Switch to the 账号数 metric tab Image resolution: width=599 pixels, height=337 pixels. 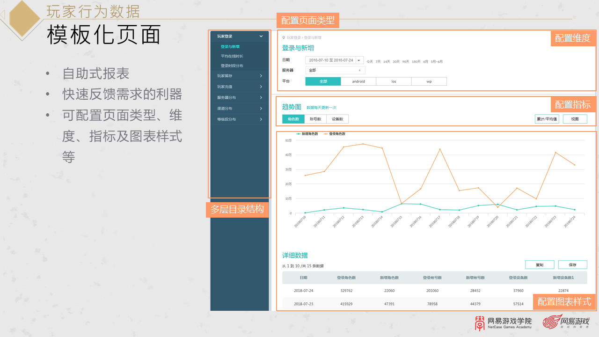[x=316, y=118]
